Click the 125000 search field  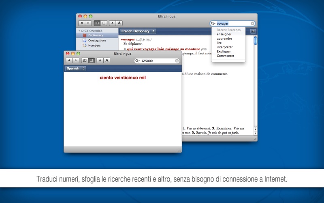pos(158,60)
